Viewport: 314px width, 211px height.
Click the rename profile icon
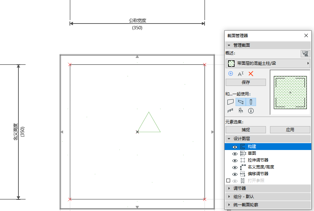click(x=240, y=74)
